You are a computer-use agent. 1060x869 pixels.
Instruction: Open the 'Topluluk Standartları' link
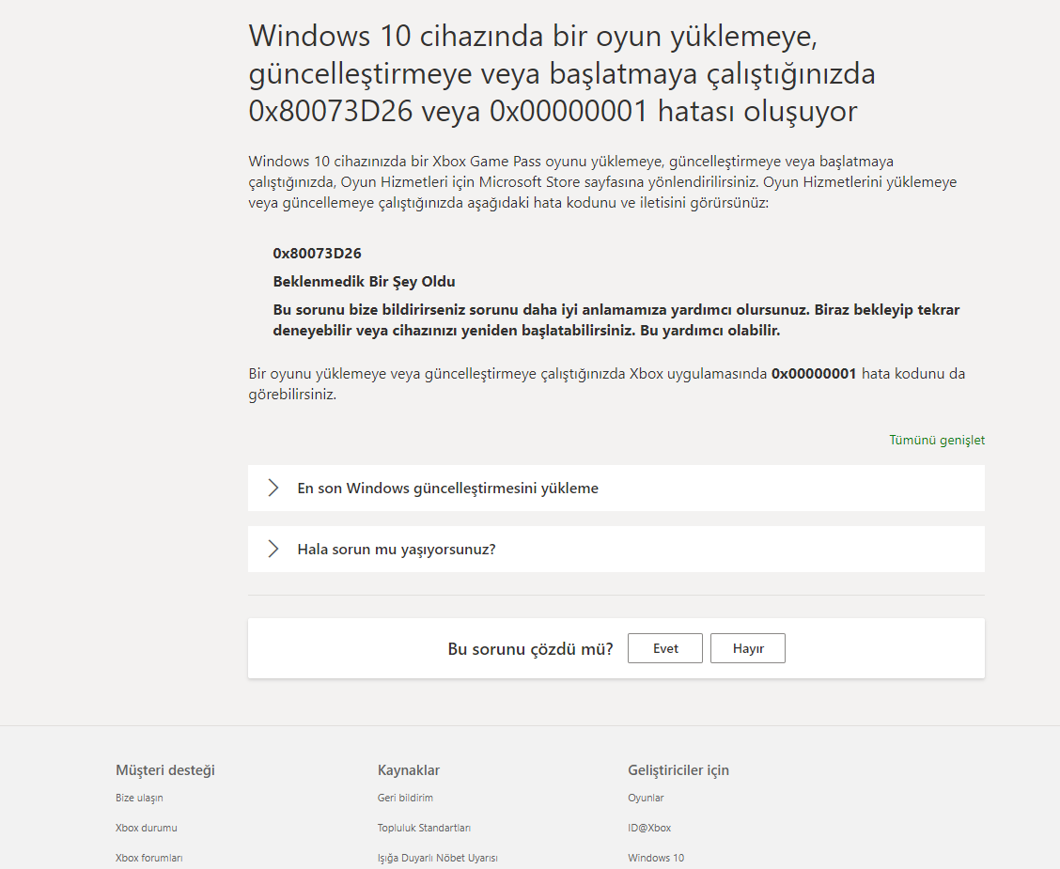424,828
